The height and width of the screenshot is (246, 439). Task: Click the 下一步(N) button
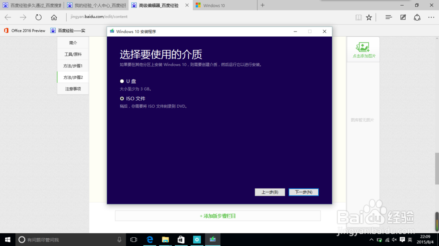click(x=303, y=192)
